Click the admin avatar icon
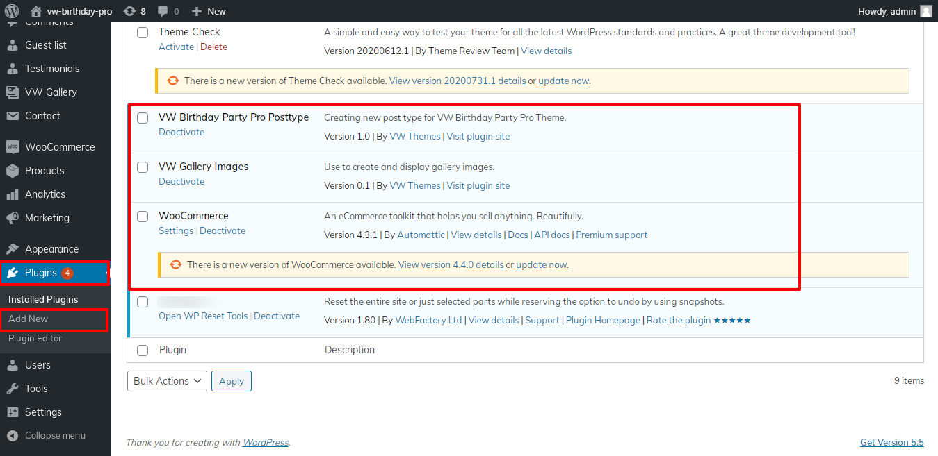938x456 pixels. (926, 11)
